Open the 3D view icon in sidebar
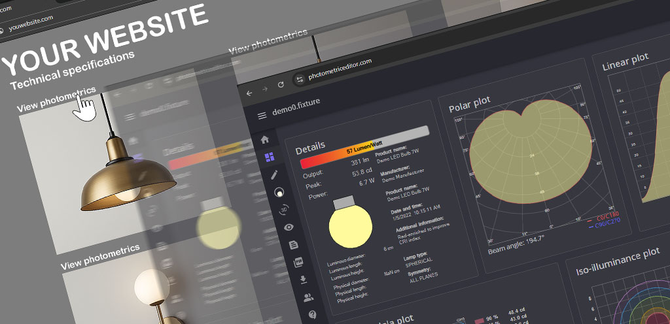 tap(284, 210)
